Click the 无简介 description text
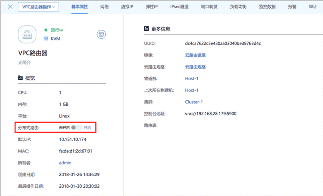This screenshot has width=323, height=196. [24, 63]
